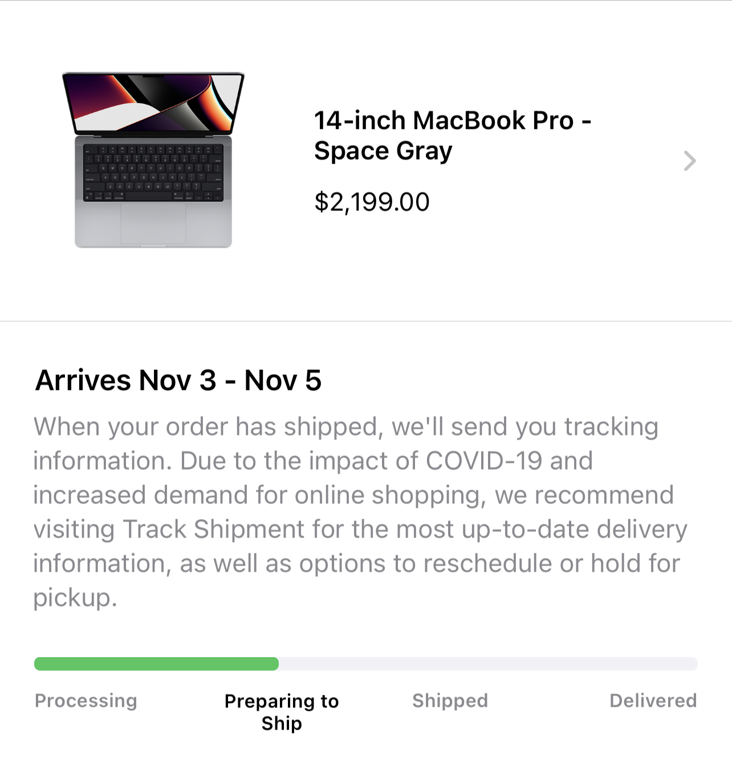Click the trackpad in the MacBook photo
The image size is (732, 762).
coord(153,223)
